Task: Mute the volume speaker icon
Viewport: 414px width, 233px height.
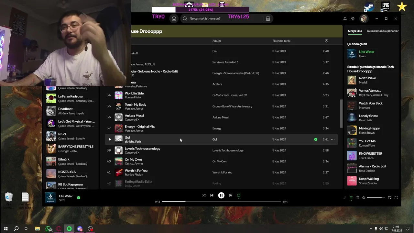Action: 364,198
